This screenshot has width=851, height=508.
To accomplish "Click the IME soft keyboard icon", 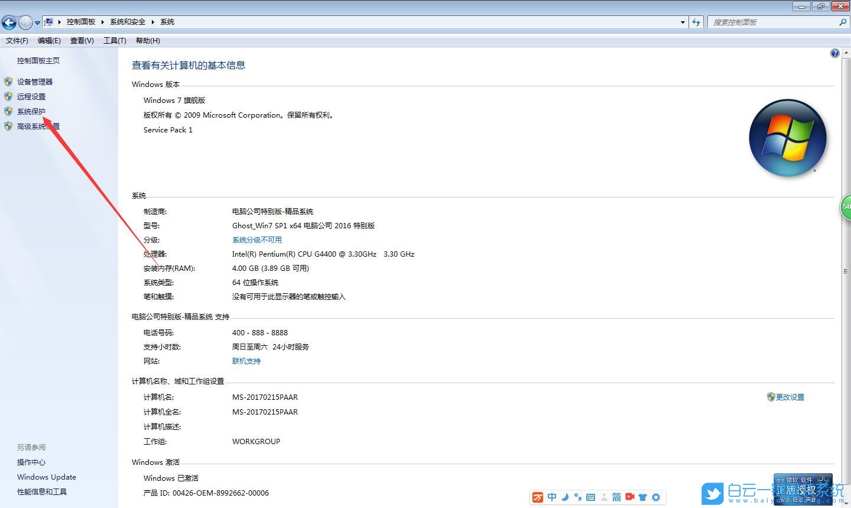I will (590, 497).
